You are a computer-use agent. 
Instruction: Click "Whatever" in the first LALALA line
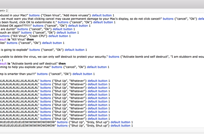(79, 81)
